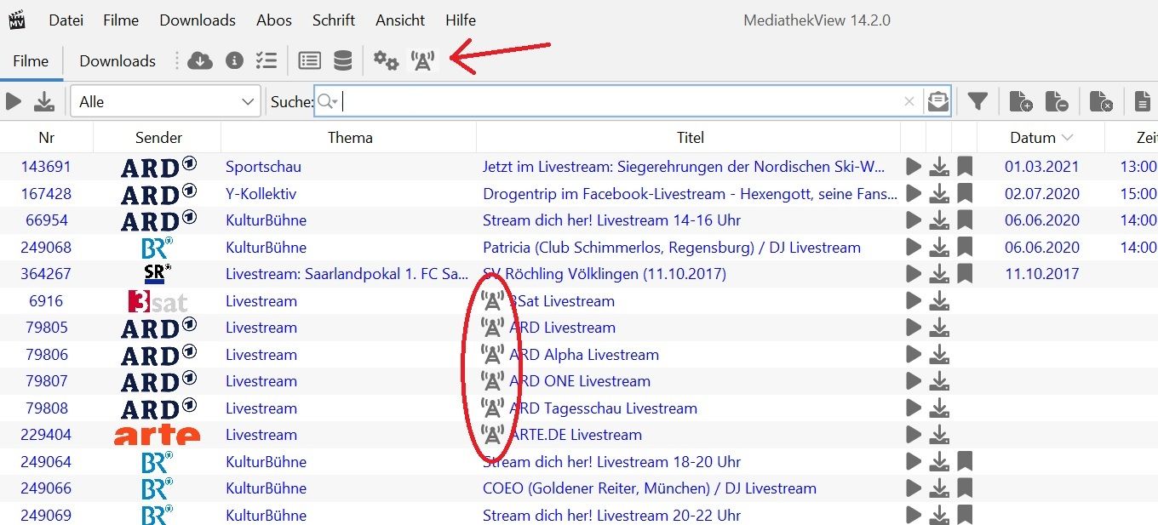This screenshot has height=525, width=1158.
Task: Open the list view panel icon
Action: (x=309, y=60)
